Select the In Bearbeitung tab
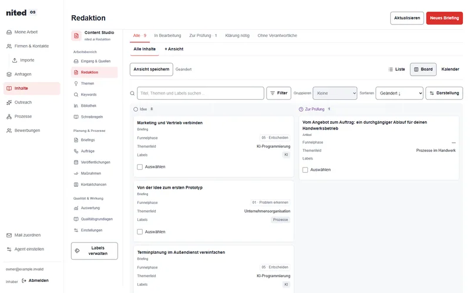 tap(167, 36)
